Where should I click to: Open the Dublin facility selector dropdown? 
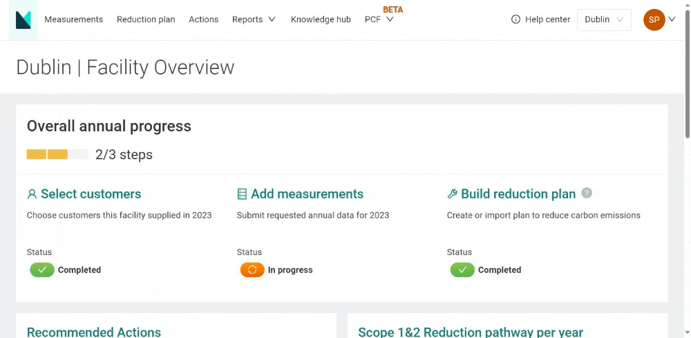point(604,20)
